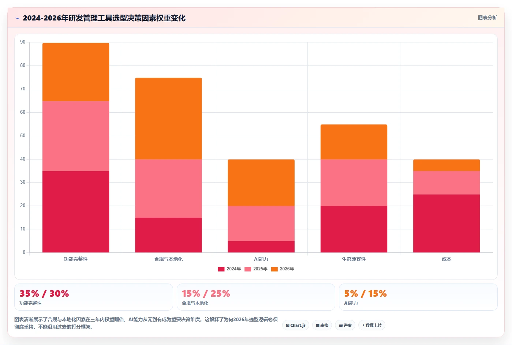Click the y-axis value 90
This screenshot has width=512, height=345.
(x=23, y=42)
